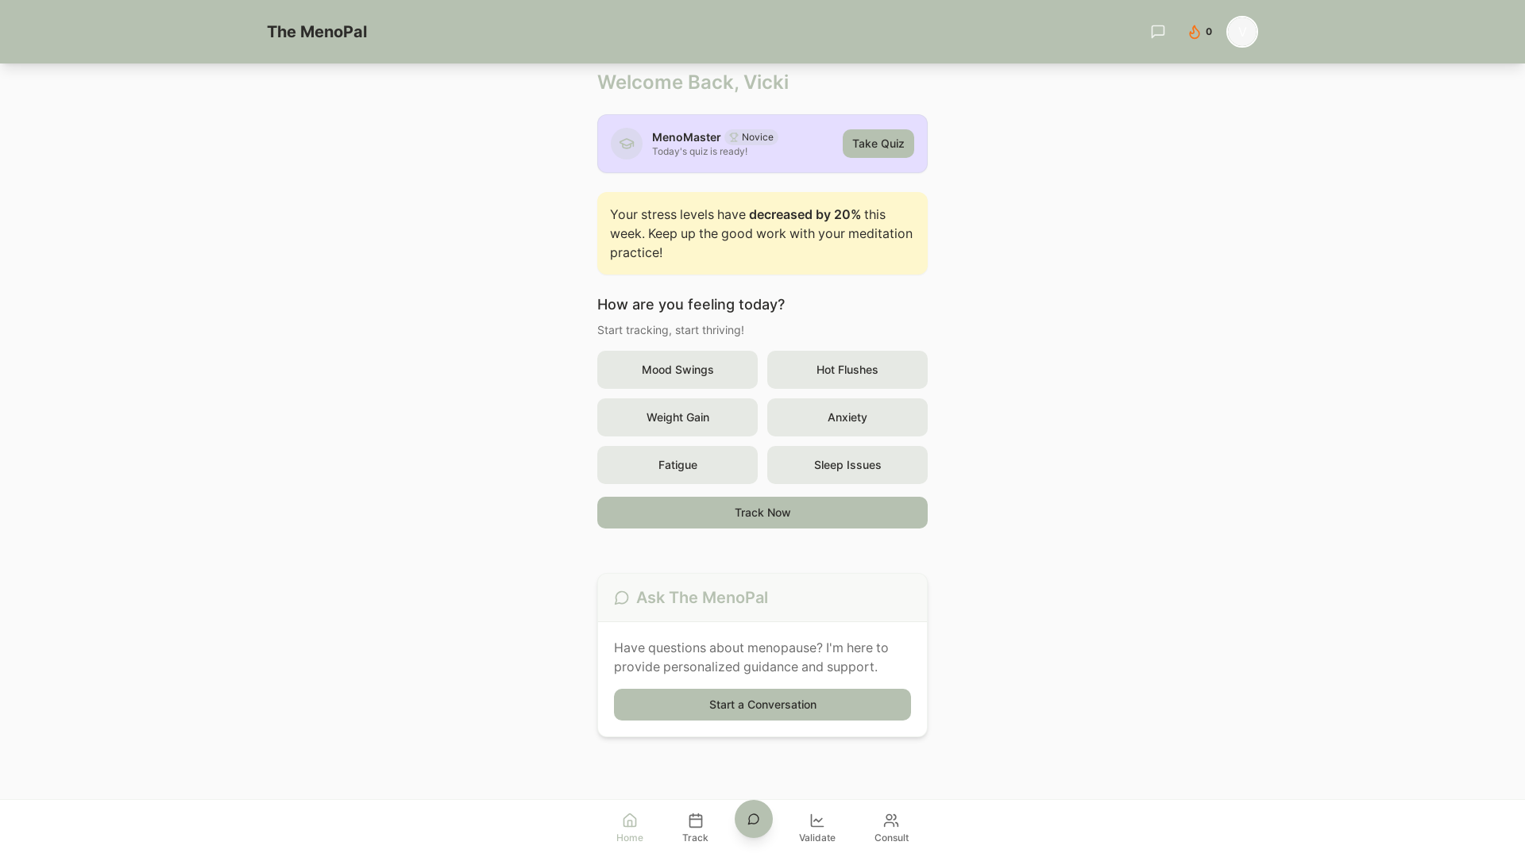This screenshot has height=857, width=1525.
Task: Select the Sleep Issues symptom
Action: pyautogui.click(x=847, y=465)
